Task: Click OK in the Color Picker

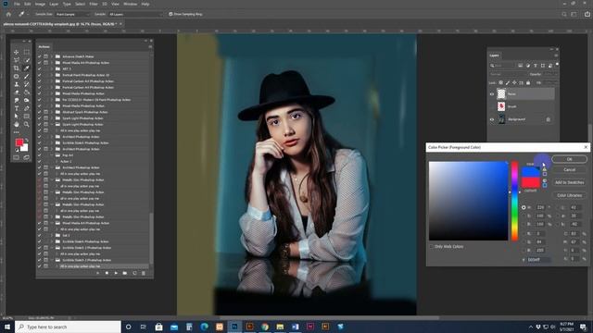Action: tap(569, 159)
